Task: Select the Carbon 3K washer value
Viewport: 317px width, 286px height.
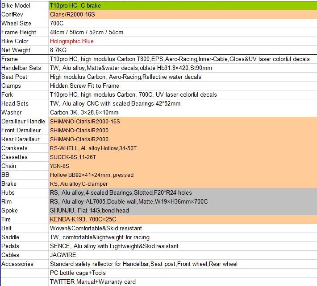Action: (183, 113)
